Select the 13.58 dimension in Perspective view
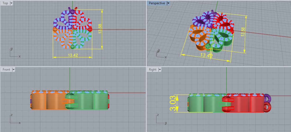 [243, 32]
